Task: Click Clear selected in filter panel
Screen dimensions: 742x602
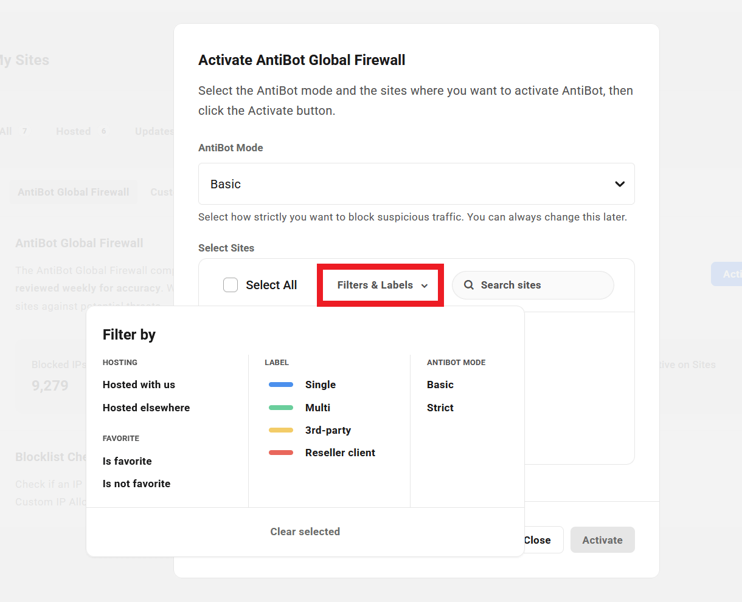Action: tap(305, 532)
